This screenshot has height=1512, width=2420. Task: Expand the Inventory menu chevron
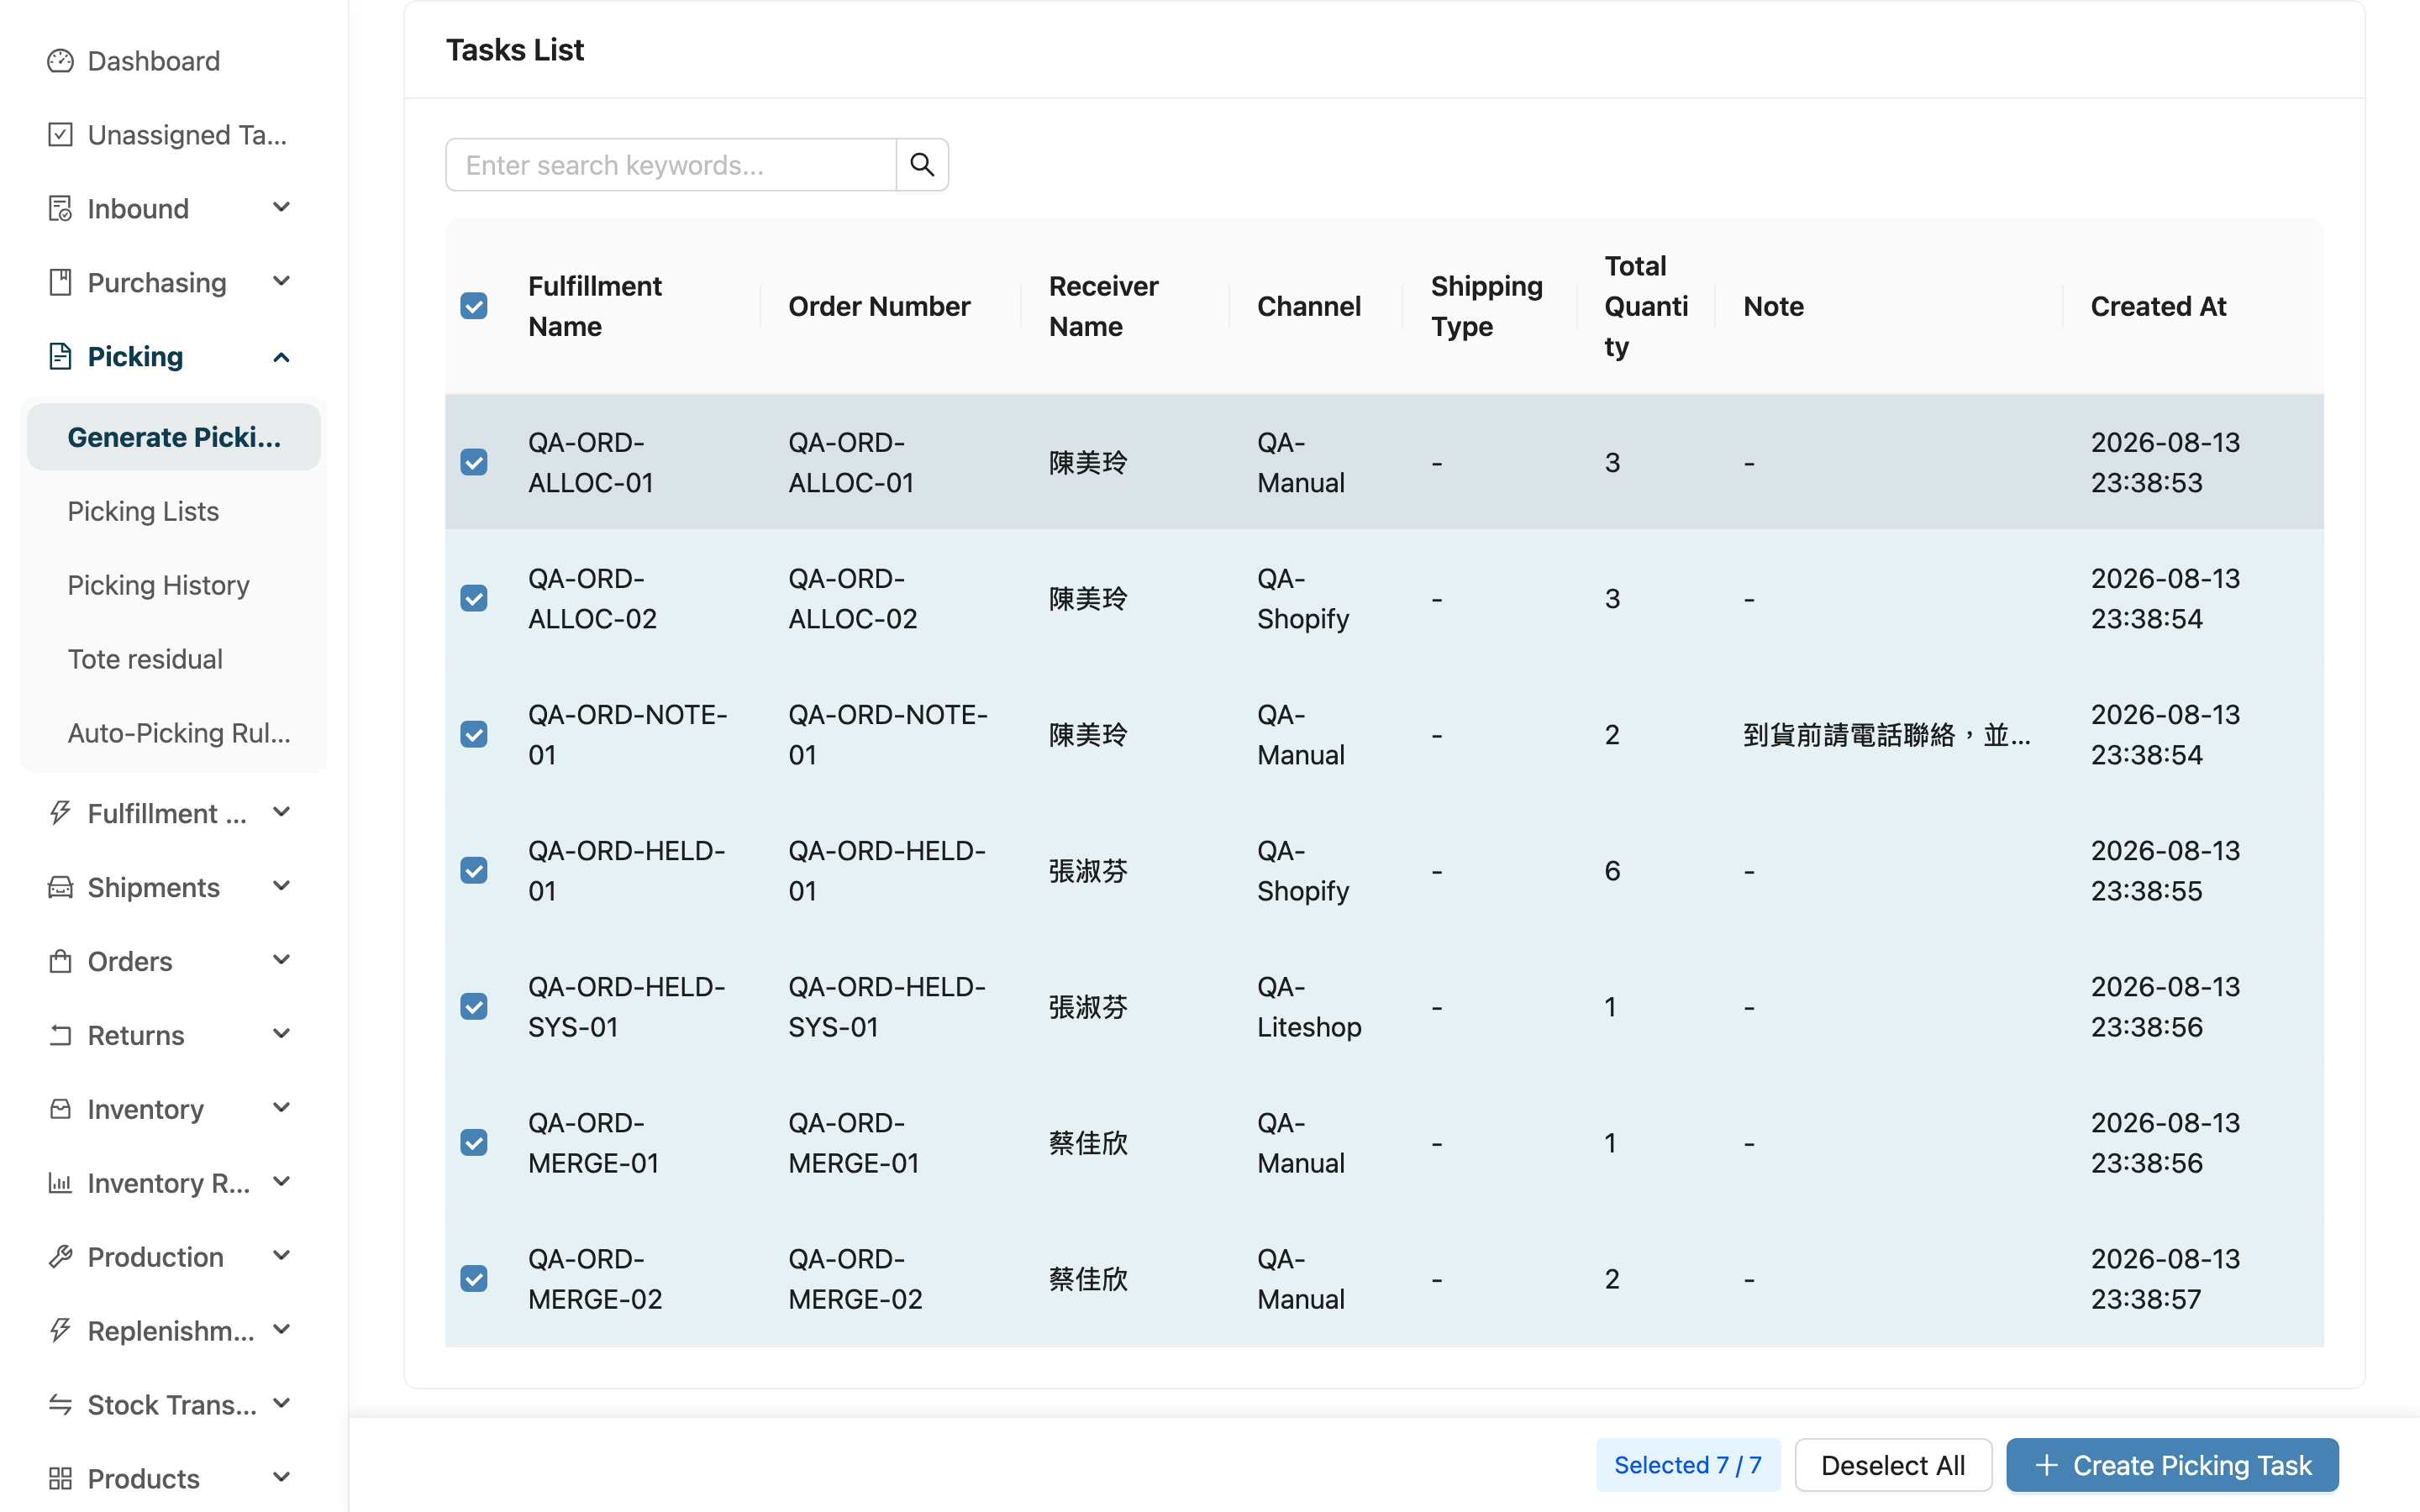[x=282, y=1108]
